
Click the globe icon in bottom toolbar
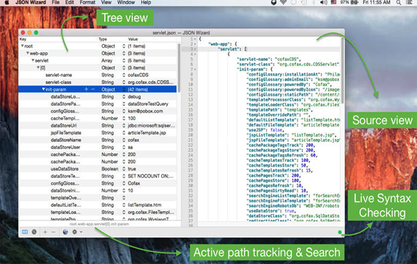click(x=65, y=232)
